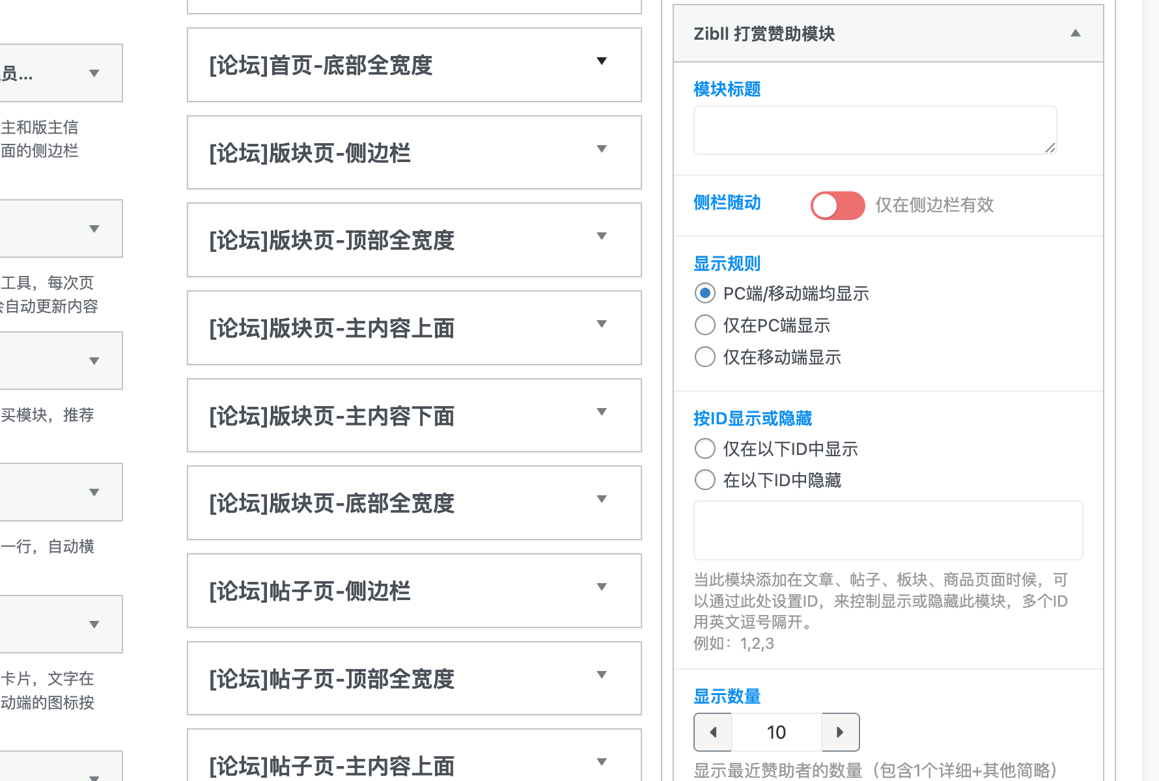Select the 仅在移动端显示 radio option
Image resolution: width=1159 pixels, height=781 pixels.
point(705,357)
